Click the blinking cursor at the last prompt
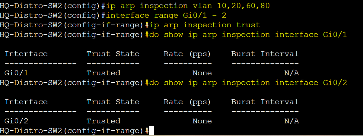The image size is (363, 136). coord(151,131)
